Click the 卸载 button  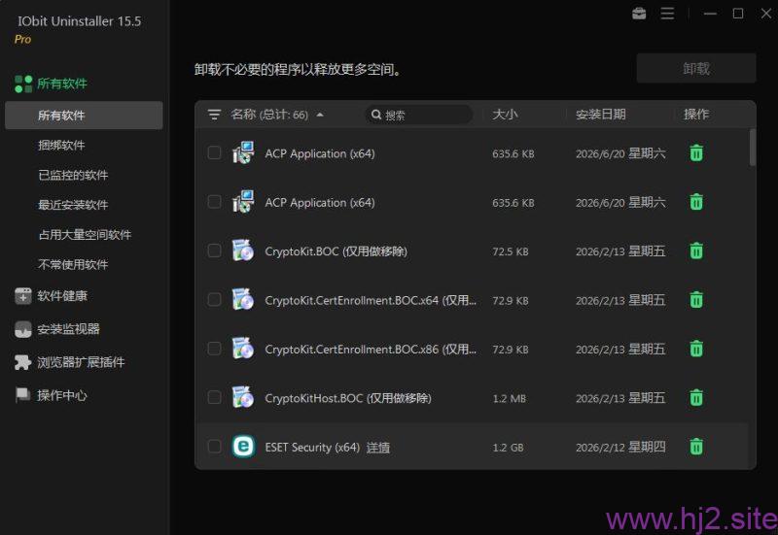696,68
